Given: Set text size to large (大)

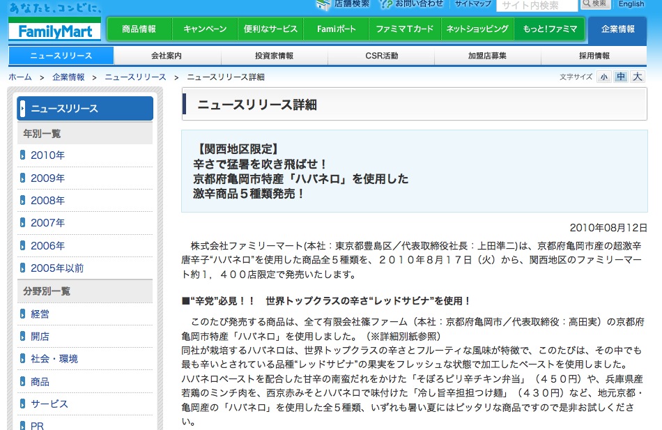Looking at the screenshot, I should click(x=637, y=77).
